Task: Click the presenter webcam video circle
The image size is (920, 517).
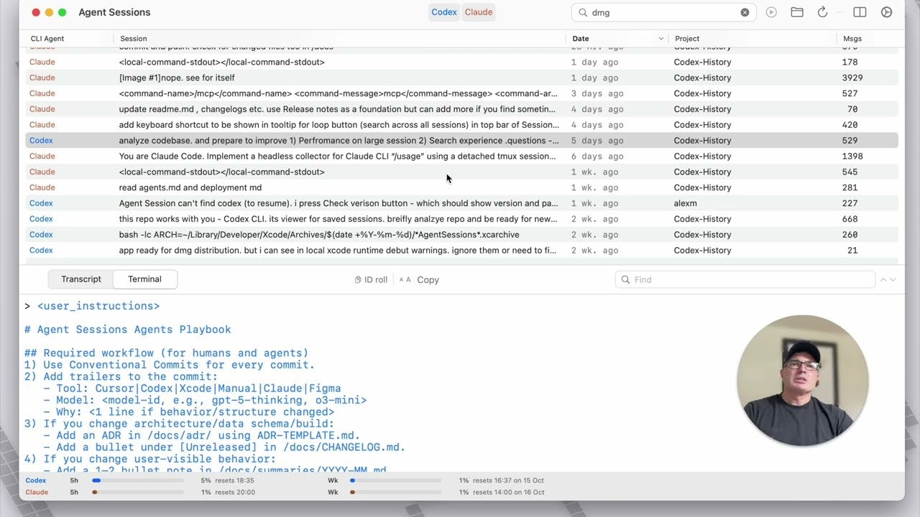Action: click(802, 381)
